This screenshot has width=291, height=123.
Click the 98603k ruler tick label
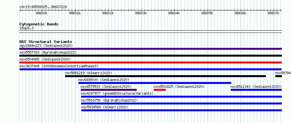tap(141, 13)
